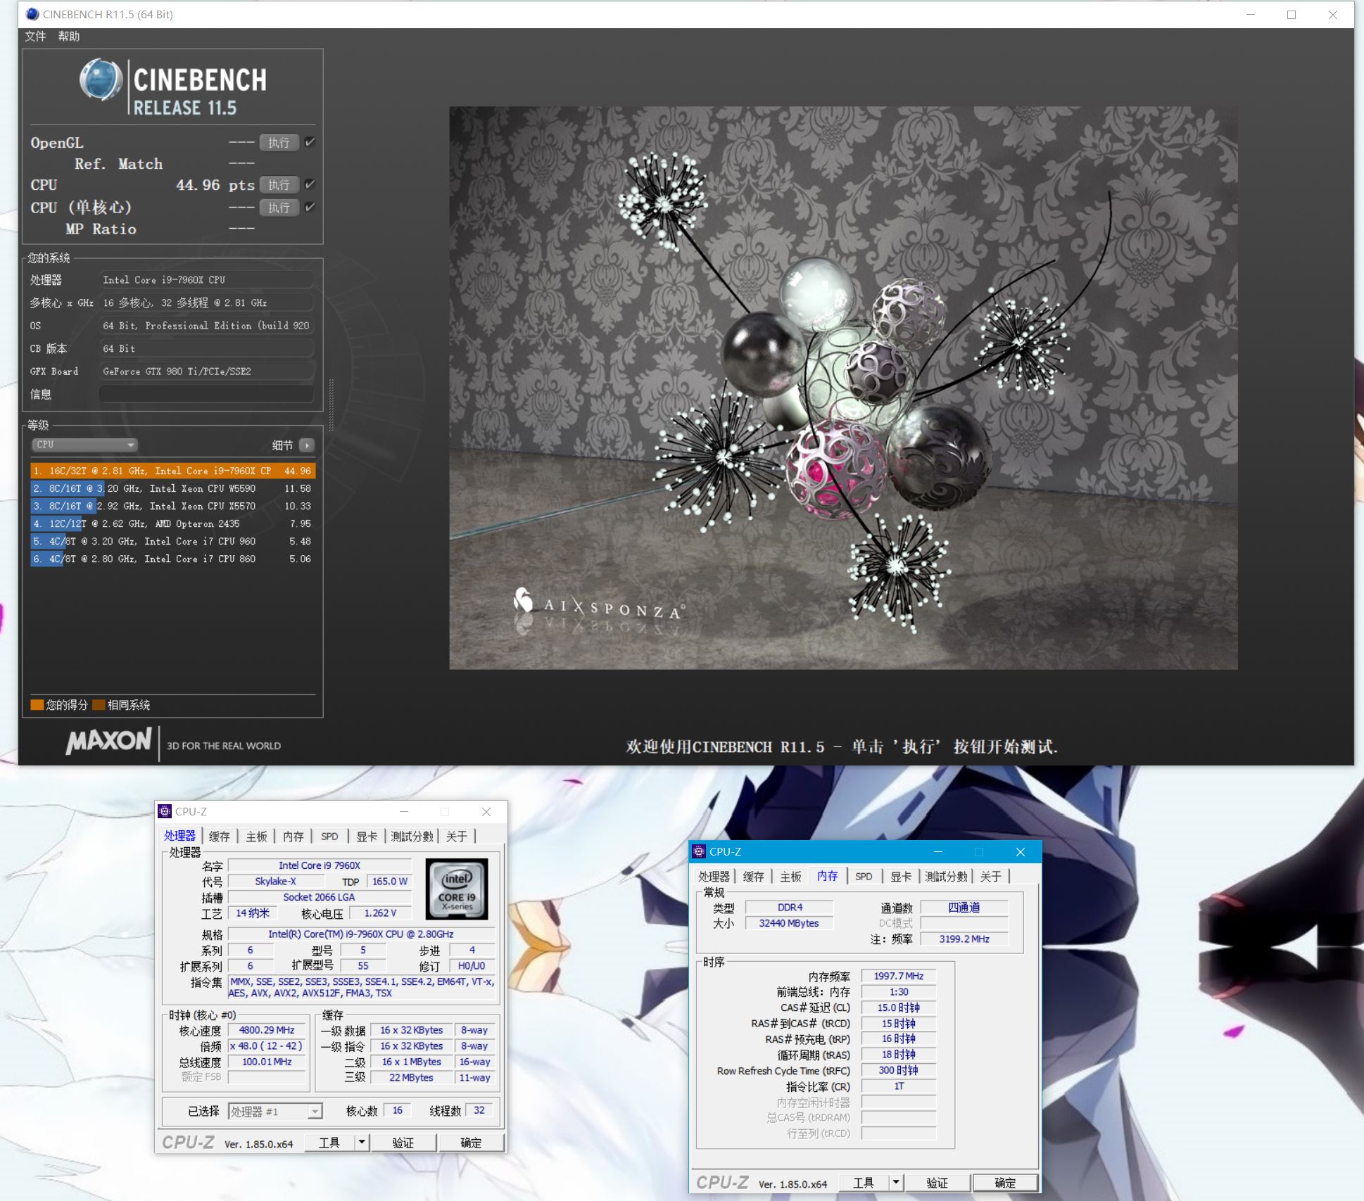Screen dimensions: 1364x1201
Task: Click the Cinebench title bar app icon
Action: (x=32, y=14)
